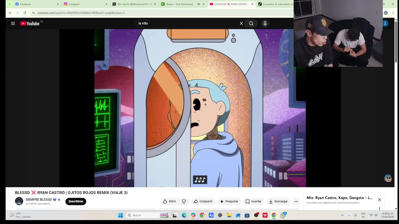Open YouTube account avatar Z
399x224 pixels.
click(385, 23)
